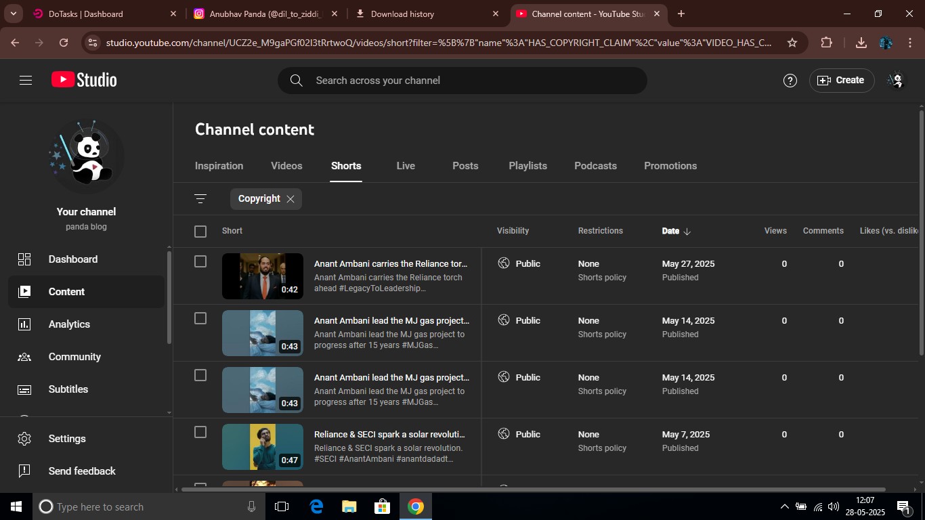Open Chrome downloads icon
925x520 pixels.
click(x=861, y=43)
